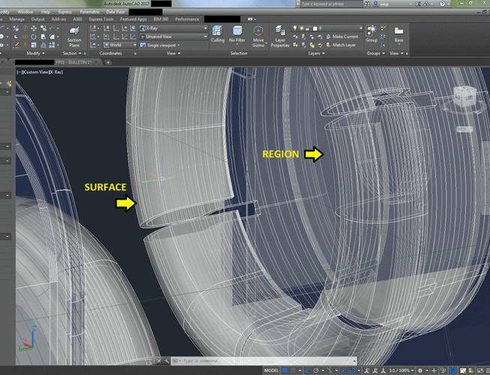Open the Parametric menu

click(x=89, y=12)
